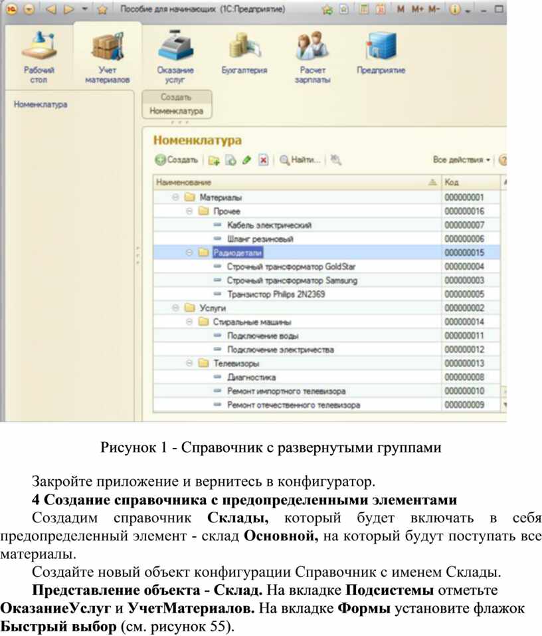Open the Оказание услуг section

(175, 58)
